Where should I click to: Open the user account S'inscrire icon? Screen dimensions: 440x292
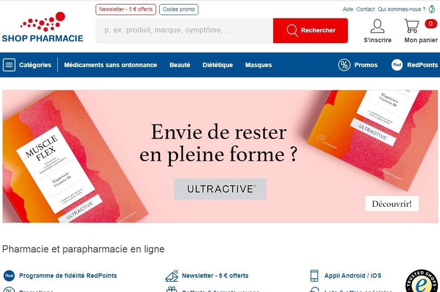pos(377,26)
